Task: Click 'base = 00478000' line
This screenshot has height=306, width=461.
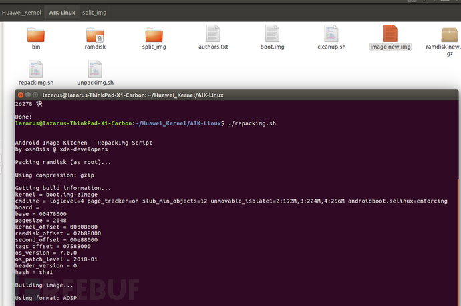Action: pyautogui.click(x=41, y=214)
